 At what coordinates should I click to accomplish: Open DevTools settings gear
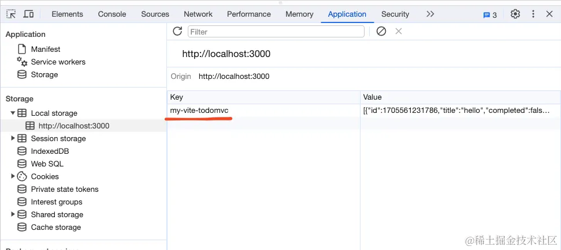tap(515, 14)
